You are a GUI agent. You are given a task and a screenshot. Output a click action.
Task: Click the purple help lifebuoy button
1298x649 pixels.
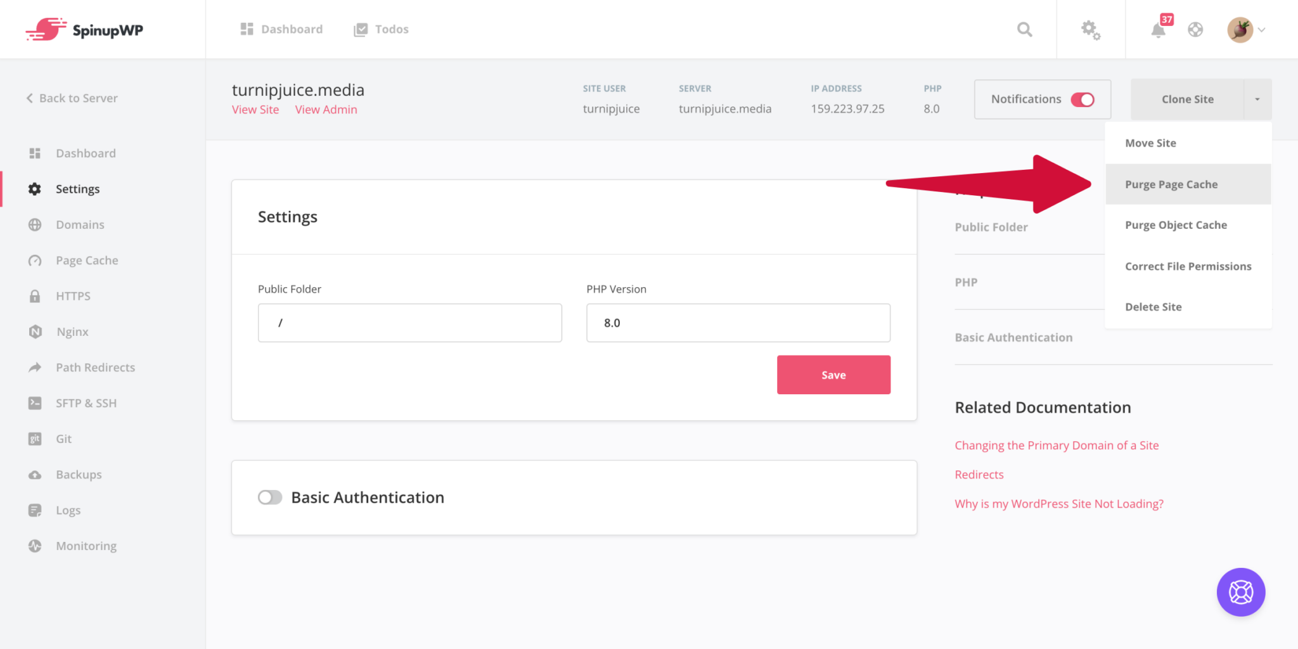1240,592
